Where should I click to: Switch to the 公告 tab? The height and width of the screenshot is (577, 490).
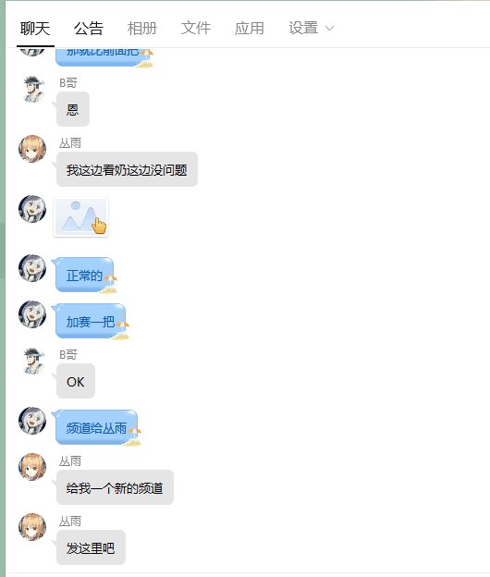tap(89, 29)
